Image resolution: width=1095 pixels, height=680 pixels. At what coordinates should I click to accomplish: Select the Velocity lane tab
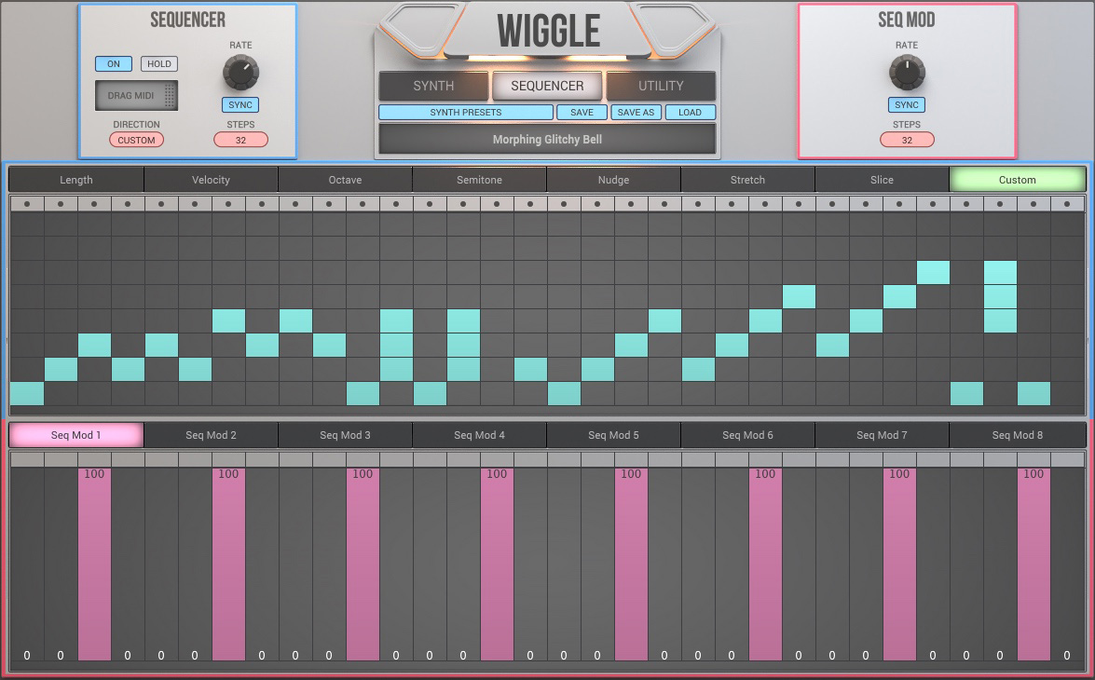pyautogui.click(x=211, y=179)
